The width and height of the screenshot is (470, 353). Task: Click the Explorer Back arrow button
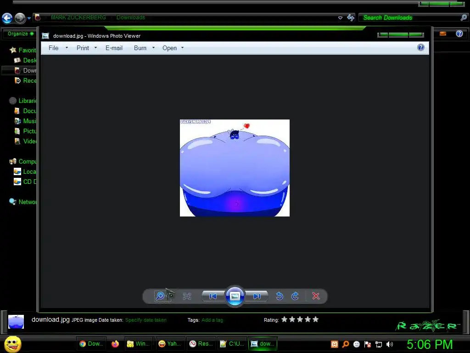[7, 18]
